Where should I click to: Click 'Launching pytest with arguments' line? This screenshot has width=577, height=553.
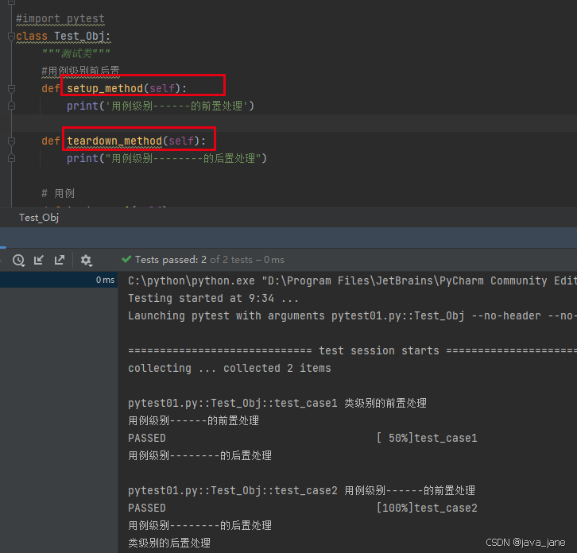coord(352,315)
